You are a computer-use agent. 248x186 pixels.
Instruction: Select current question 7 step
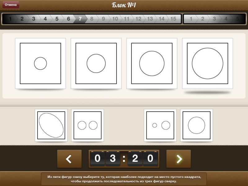(80, 19)
